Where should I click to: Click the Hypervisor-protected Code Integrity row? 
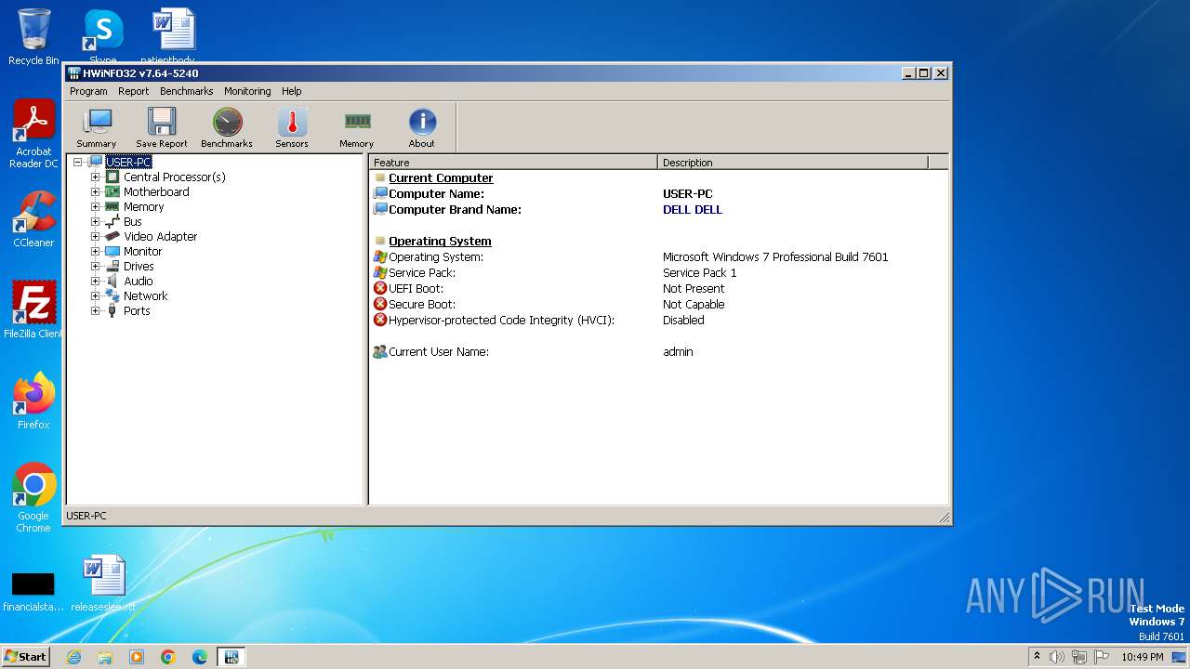[658, 320]
